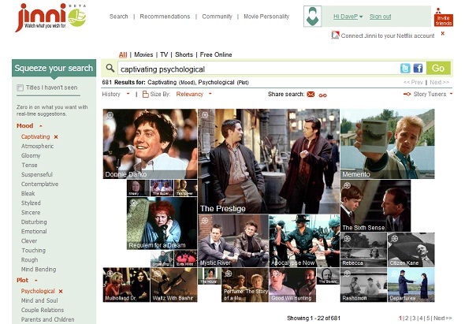Select the Atmospheric mood filter
The width and height of the screenshot is (465, 324).
tap(37, 147)
